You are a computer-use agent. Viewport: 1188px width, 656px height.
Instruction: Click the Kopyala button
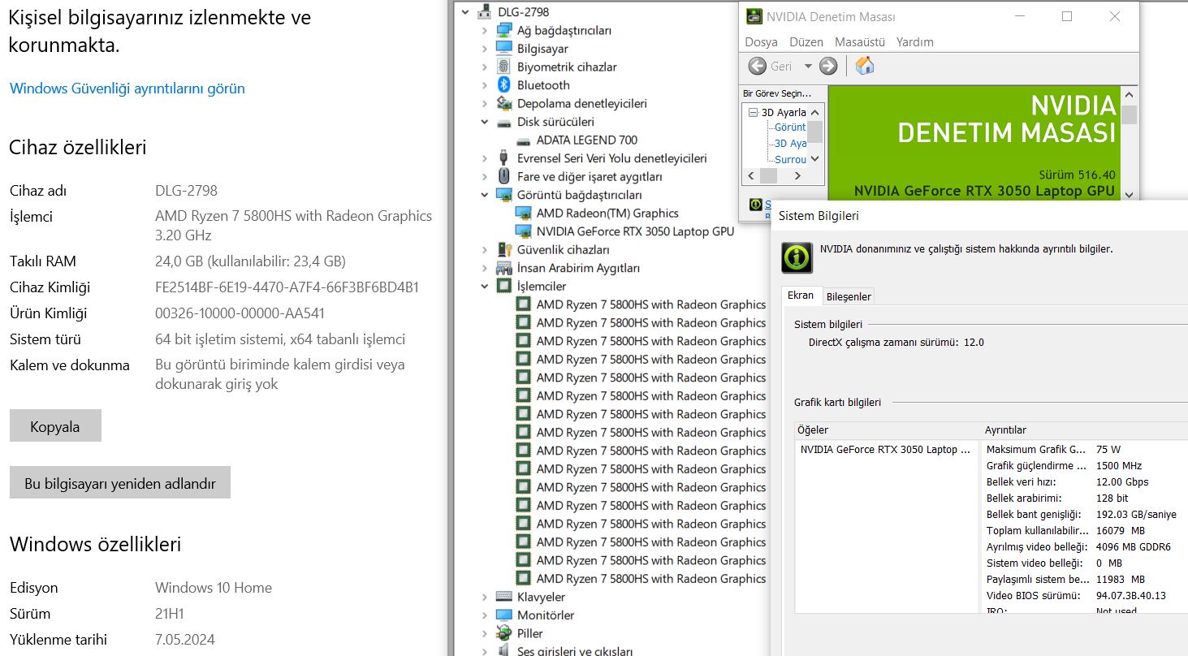[55, 426]
